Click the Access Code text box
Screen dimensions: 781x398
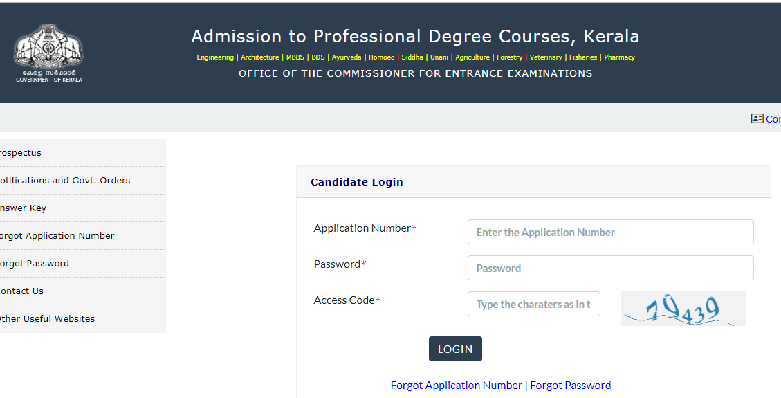tap(533, 305)
